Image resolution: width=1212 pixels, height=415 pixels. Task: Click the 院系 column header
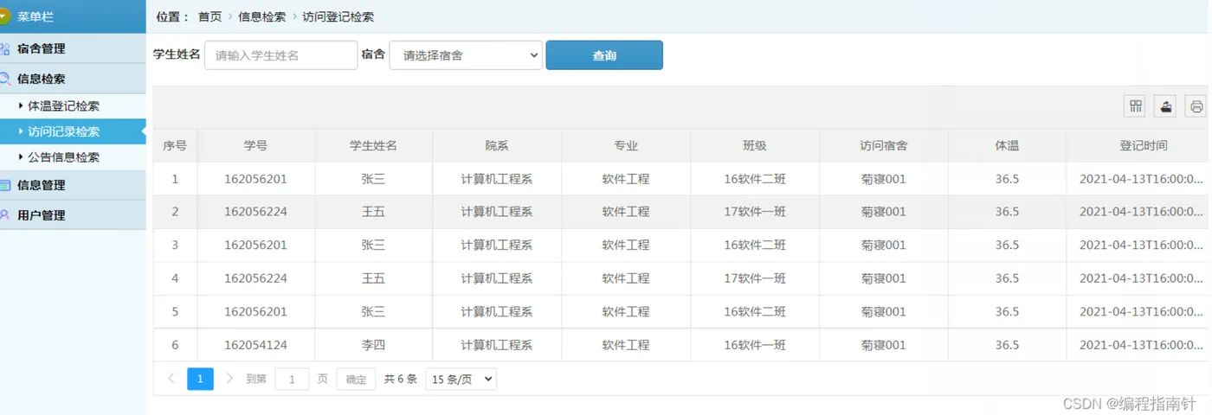click(497, 146)
